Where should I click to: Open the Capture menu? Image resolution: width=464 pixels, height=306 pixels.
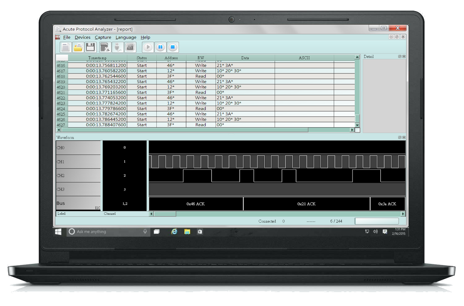click(103, 37)
